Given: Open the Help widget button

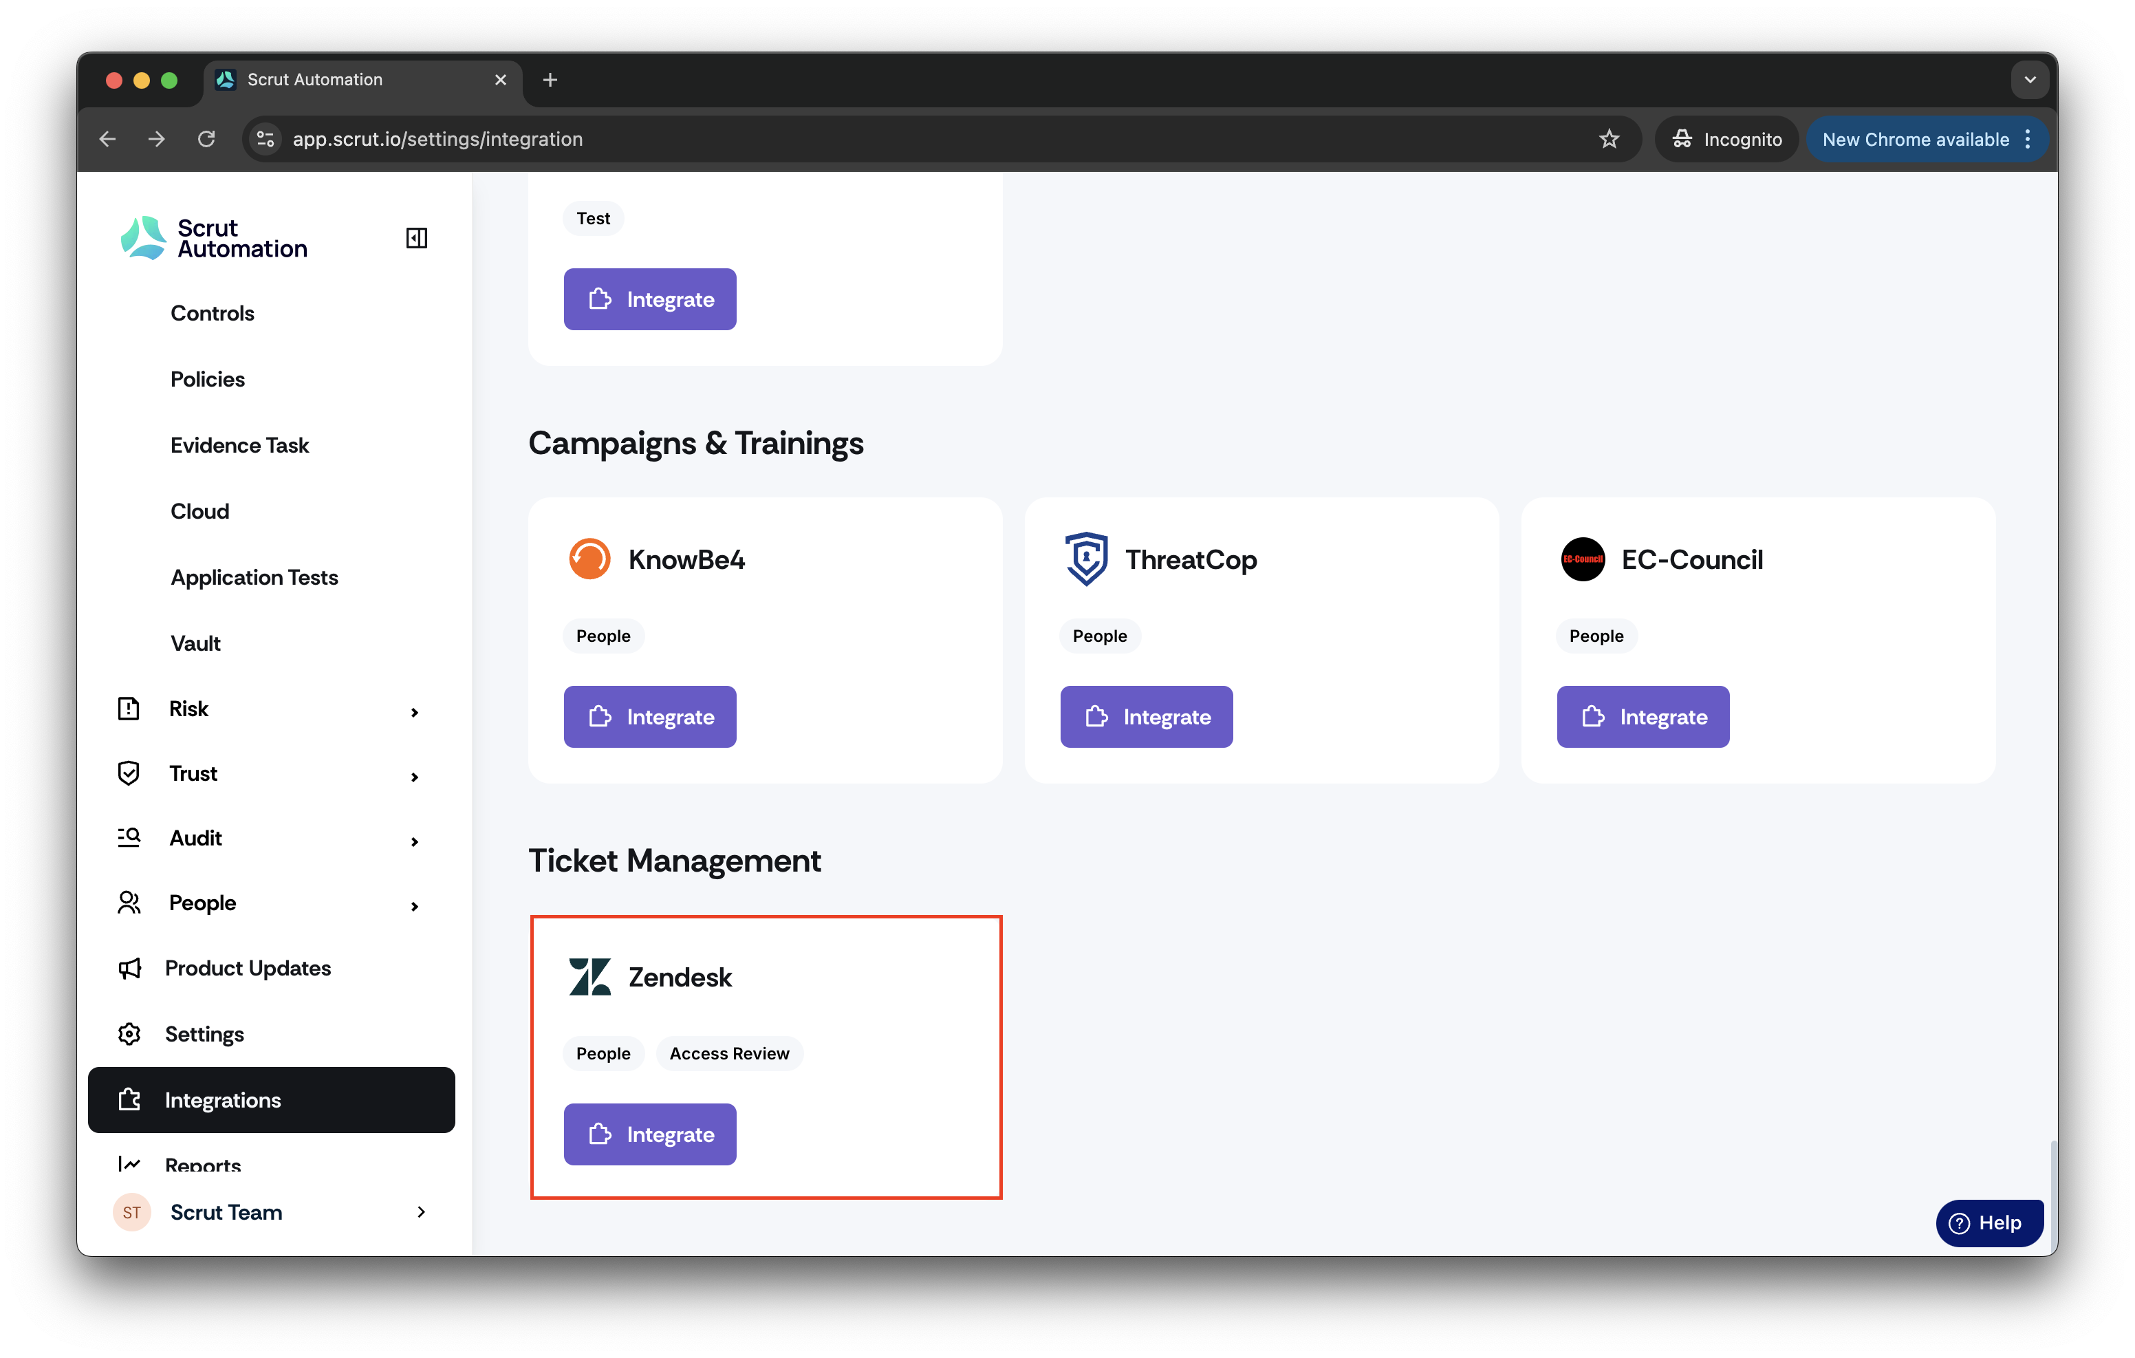Looking at the screenshot, I should (x=1988, y=1222).
